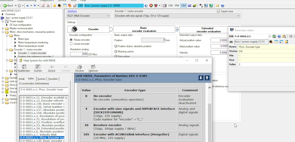The image size is (295, 142).
Task: Click the Basic encoder evaluation button
Action: [x=144, y=29]
